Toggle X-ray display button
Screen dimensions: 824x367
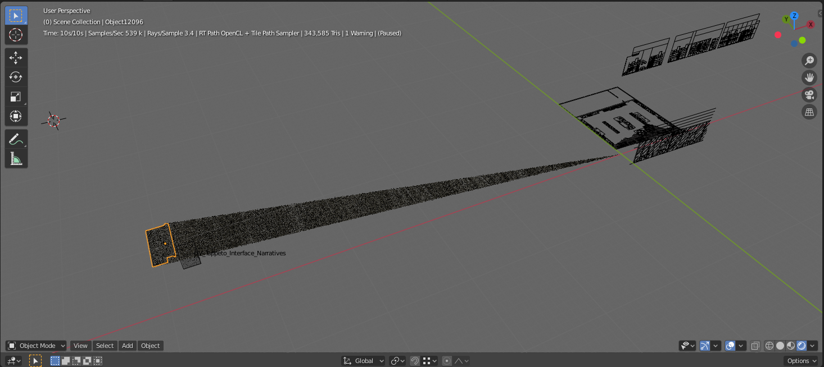(755, 346)
